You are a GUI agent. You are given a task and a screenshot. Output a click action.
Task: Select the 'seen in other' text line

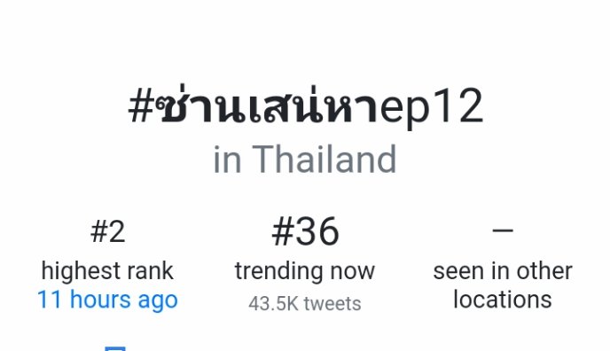point(503,271)
